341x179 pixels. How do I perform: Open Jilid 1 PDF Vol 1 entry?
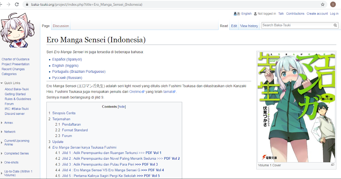[108, 153]
